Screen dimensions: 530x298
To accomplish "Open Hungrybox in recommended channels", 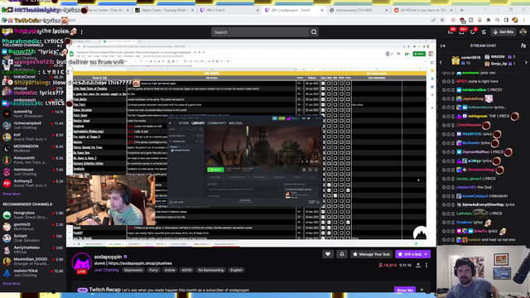I will (x=33, y=215).
